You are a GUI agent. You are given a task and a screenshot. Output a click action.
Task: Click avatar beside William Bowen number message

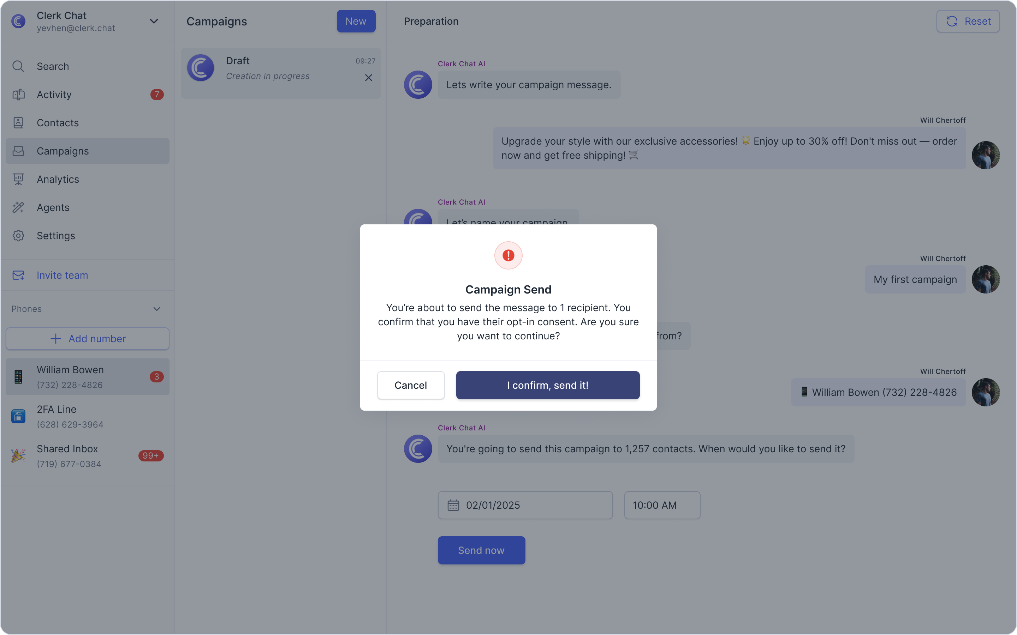(x=986, y=392)
